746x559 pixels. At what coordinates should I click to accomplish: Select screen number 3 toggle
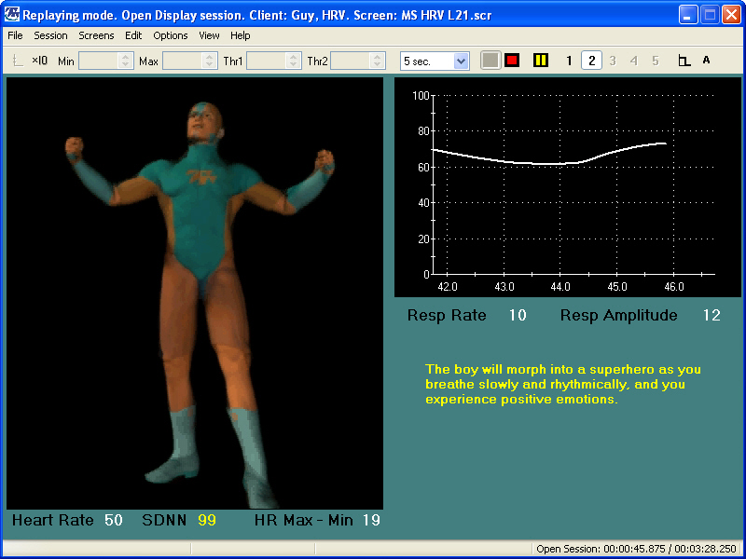(613, 61)
